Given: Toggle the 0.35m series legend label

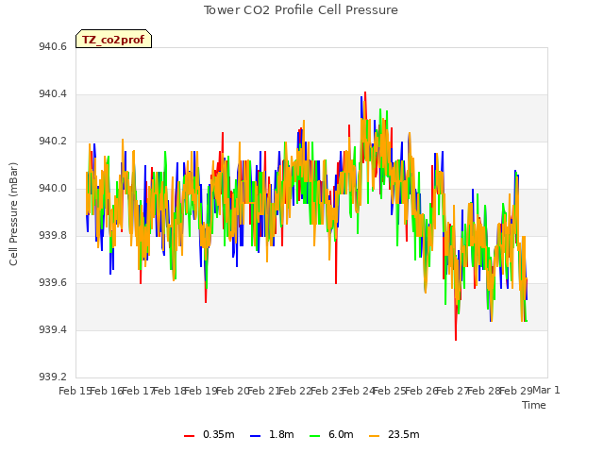Looking at the screenshot, I should point(218,434).
